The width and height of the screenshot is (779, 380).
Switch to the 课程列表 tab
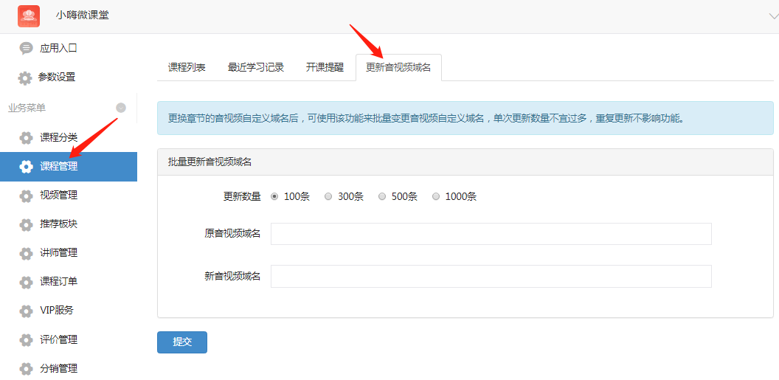click(x=187, y=68)
